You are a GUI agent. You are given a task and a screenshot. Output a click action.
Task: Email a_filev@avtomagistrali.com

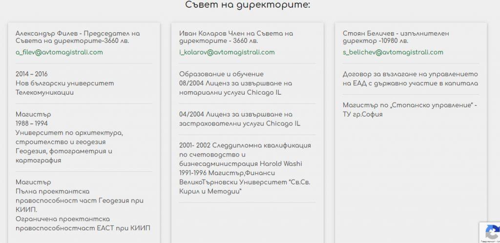(59, 52)
